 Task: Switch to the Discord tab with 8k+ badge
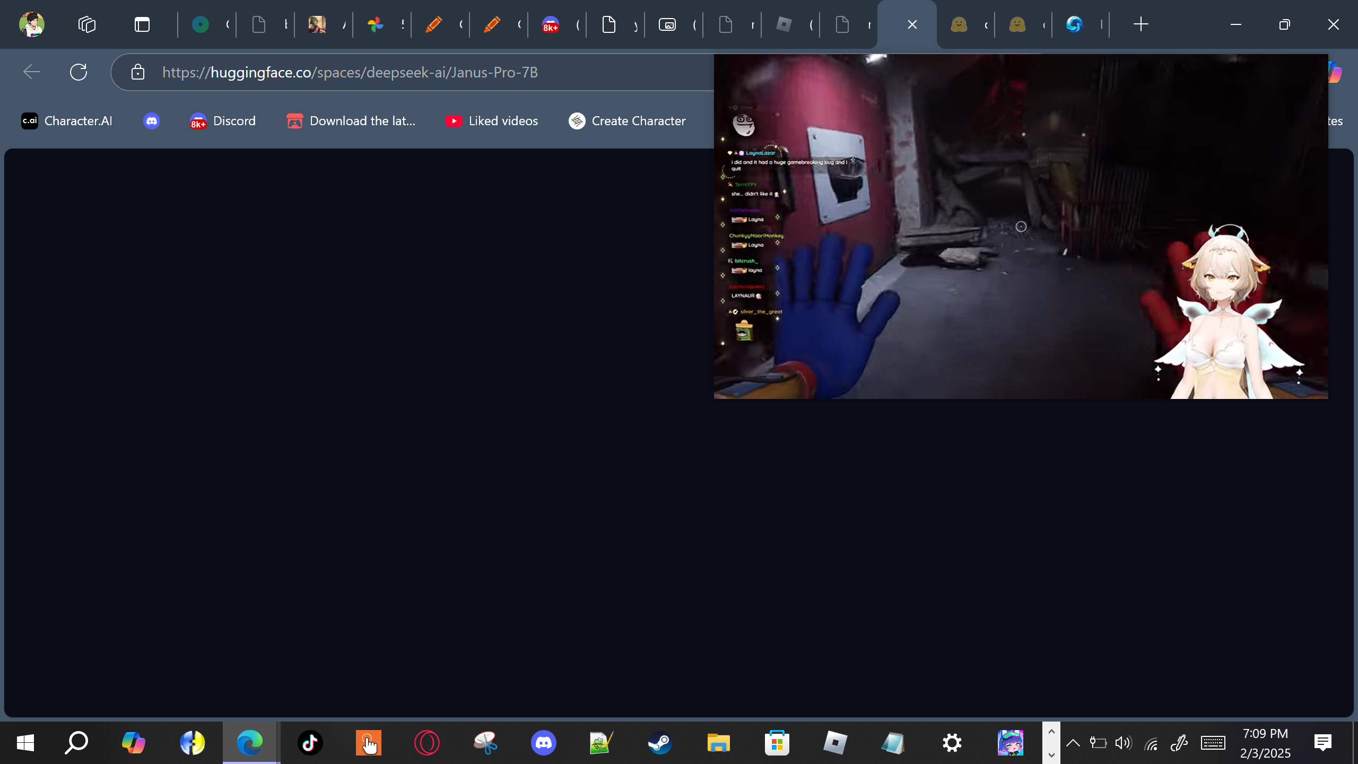pos(551,24)
